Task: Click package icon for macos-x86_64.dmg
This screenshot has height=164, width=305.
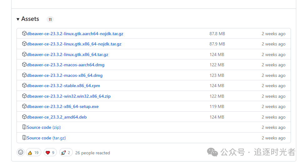Action: tap(24, 75)
